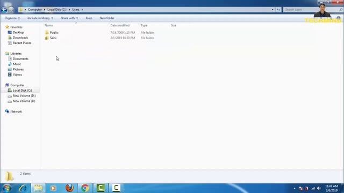
Task: Open Desktop in Favorites
Action: (18, 32)
